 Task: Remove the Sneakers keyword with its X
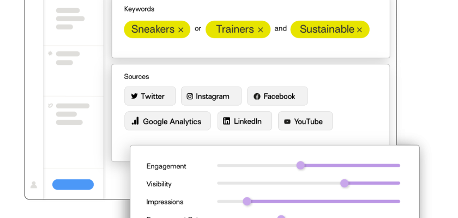pyautogui.click(x=180, y=30)
